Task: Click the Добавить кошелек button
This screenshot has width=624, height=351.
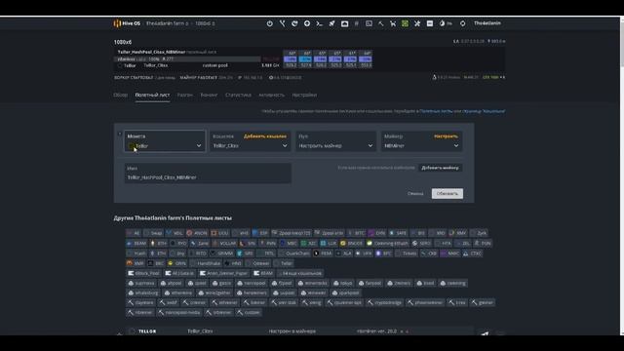Action: (264, 136)
